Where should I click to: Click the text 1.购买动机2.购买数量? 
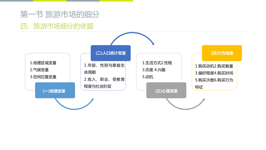pyautogui.click(x=214, y=66)
